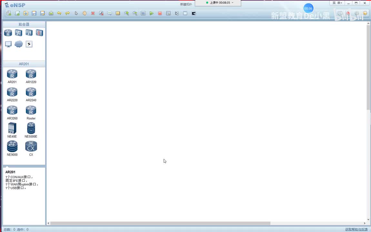The image size is (371, 232).
Task: Open the forum chat bubble icon
Action: tap(340, 13)
